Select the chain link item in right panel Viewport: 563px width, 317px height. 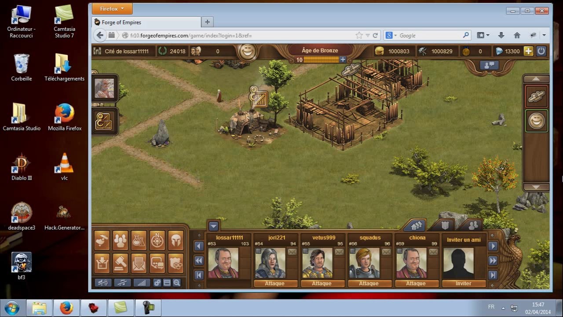coord(536,97)
